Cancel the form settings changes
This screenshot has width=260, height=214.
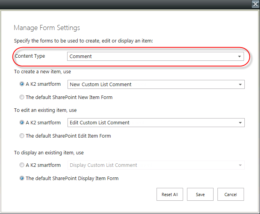(231, 194)
